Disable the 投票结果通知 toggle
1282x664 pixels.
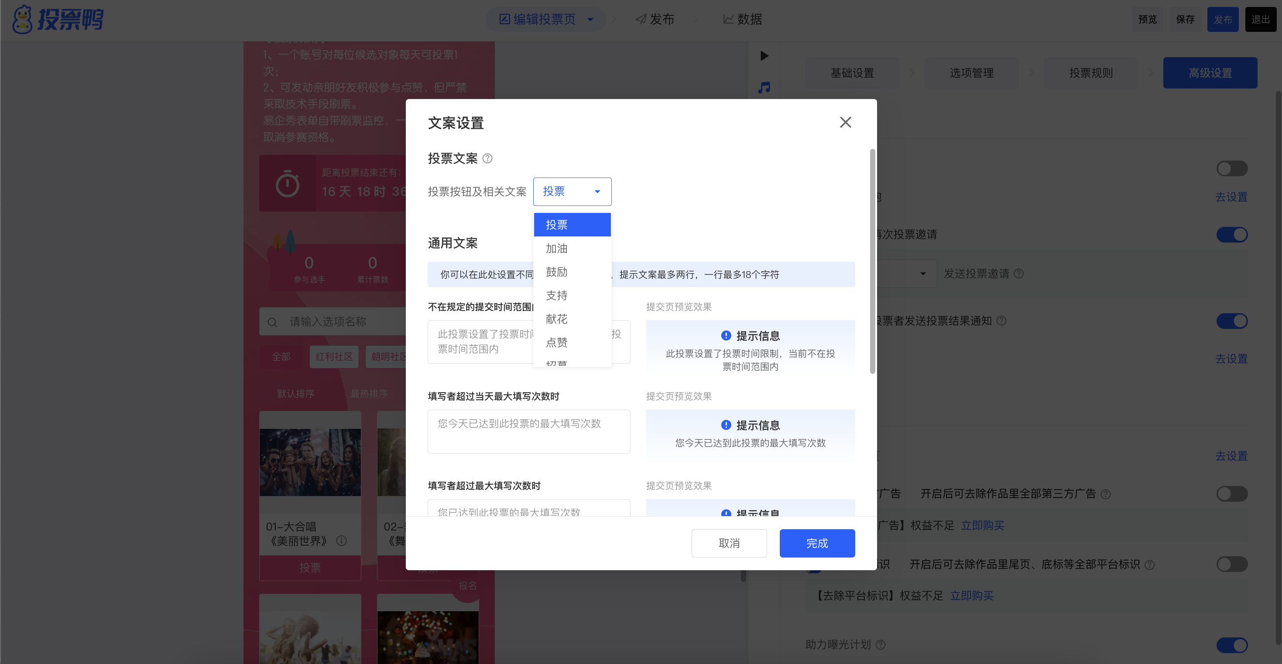[1232, 321]
